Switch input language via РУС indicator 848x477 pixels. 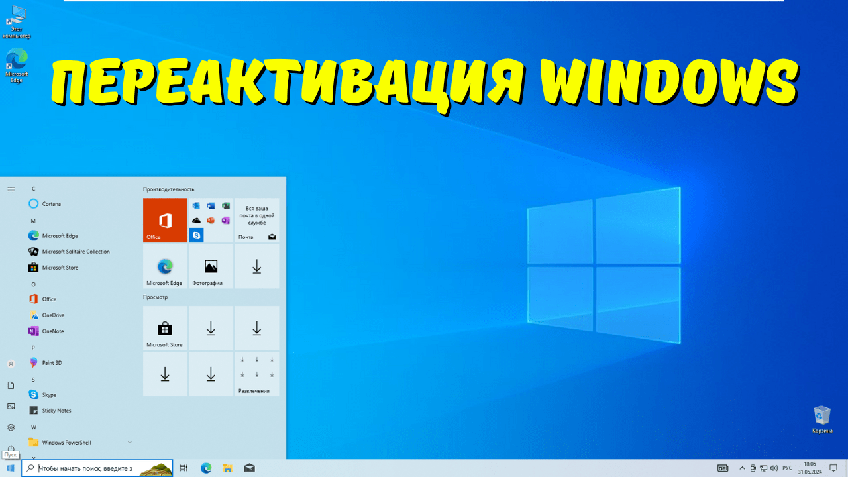click(x=788, y=468)
